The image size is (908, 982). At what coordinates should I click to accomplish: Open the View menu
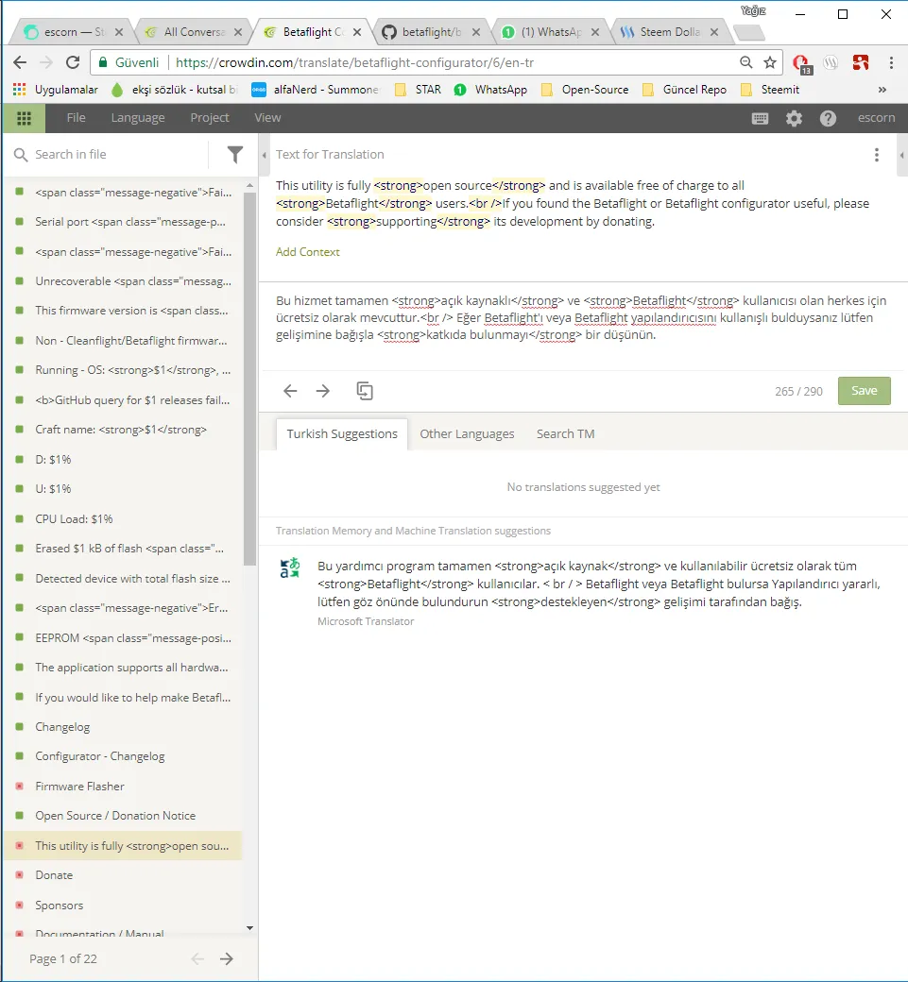point(267,118)
